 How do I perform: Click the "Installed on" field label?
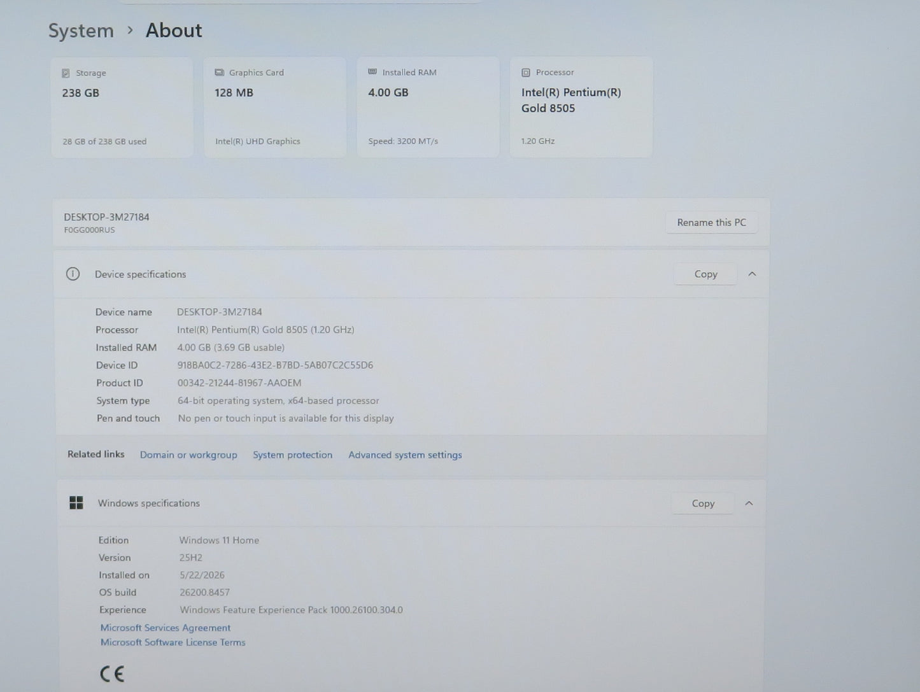(x=124, y=575)
